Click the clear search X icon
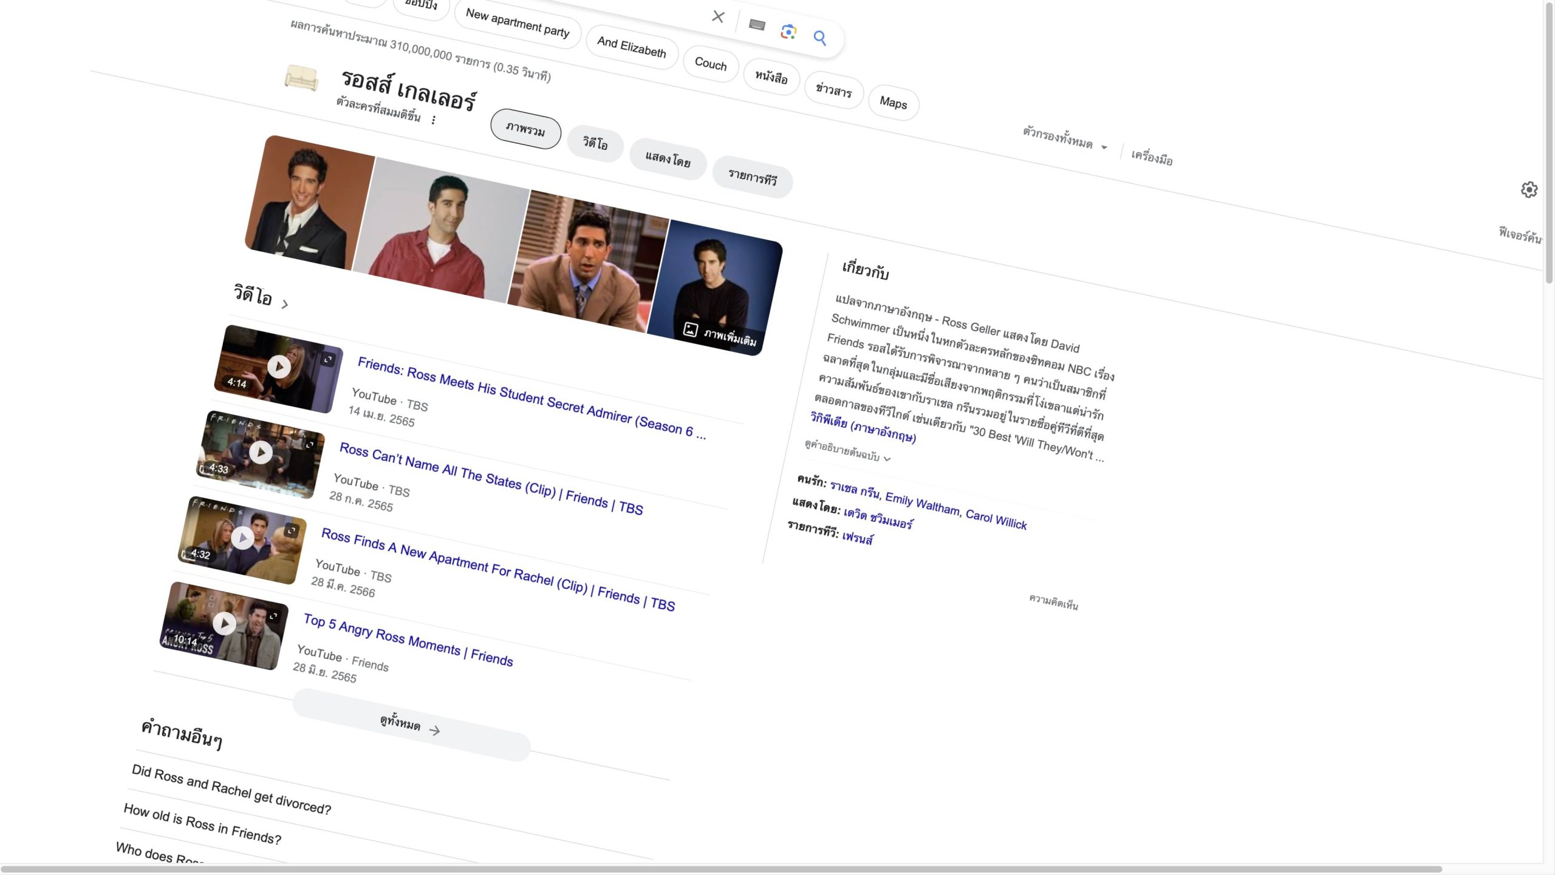This screenshot has width=1555, height=875. click(x=718, y=17)
